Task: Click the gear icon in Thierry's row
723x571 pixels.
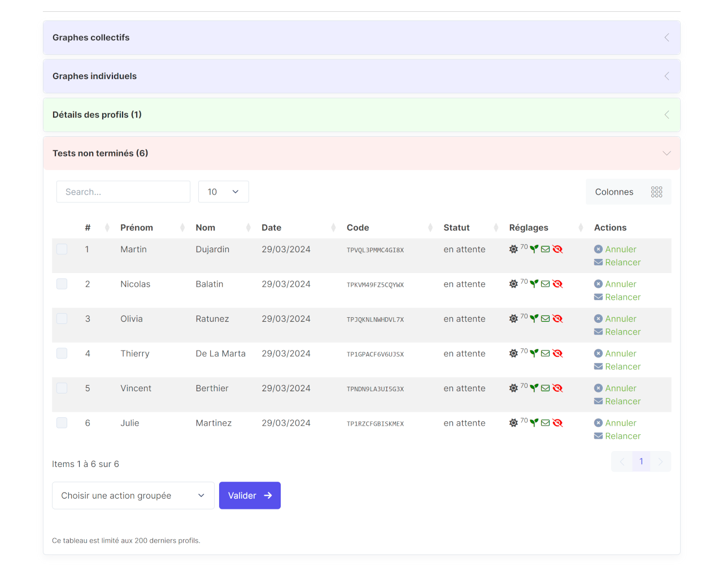Action: click(513, 353)
